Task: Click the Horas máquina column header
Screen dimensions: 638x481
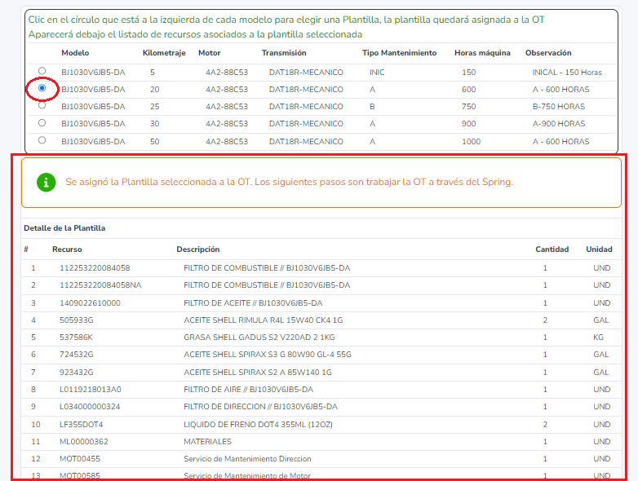Action: click(x=482, y=53)
